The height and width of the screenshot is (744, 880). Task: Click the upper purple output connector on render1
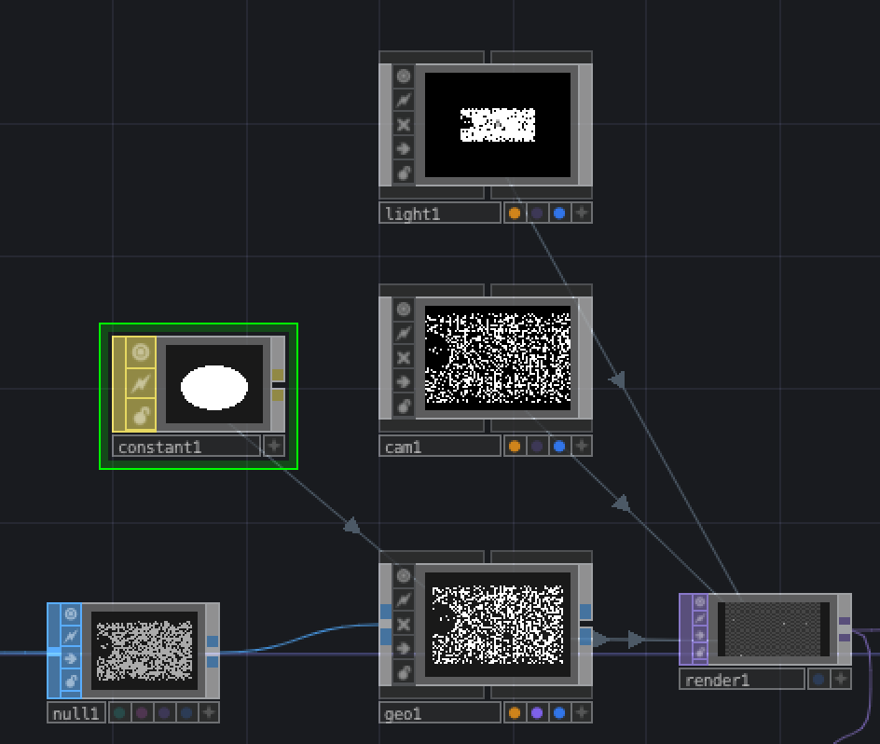844,621
